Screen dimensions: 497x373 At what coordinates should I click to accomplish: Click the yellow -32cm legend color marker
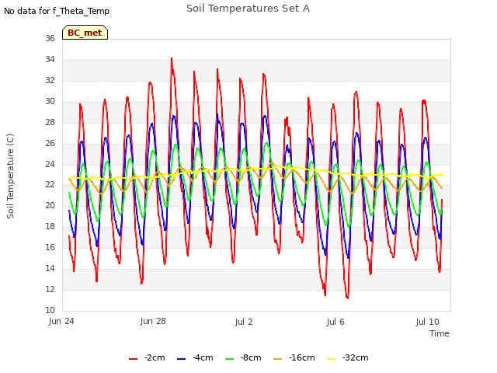[332, 359]
